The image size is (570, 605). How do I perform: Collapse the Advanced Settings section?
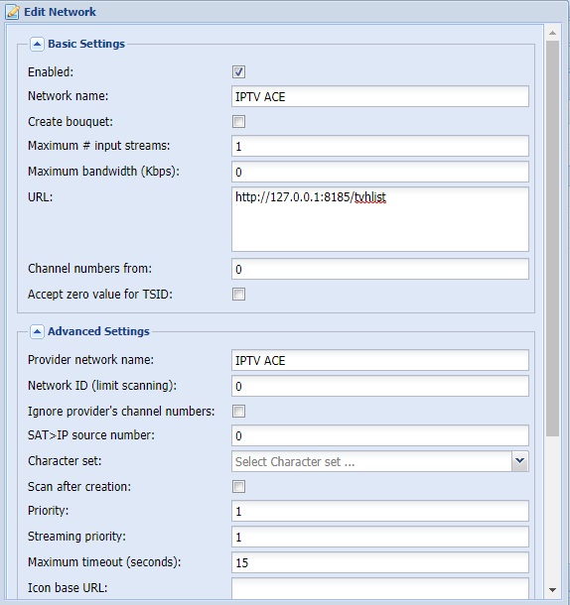(x=37, y=331)
